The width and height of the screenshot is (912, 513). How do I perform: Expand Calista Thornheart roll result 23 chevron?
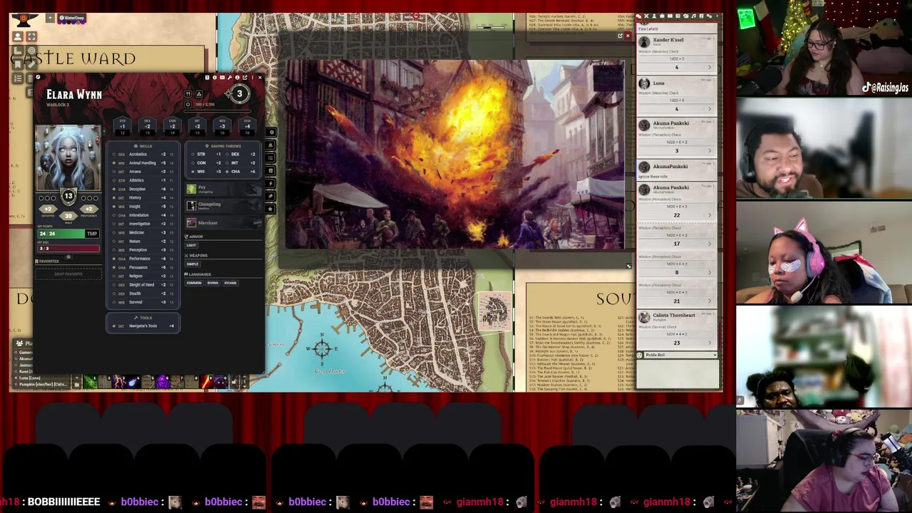coord(709,343)
